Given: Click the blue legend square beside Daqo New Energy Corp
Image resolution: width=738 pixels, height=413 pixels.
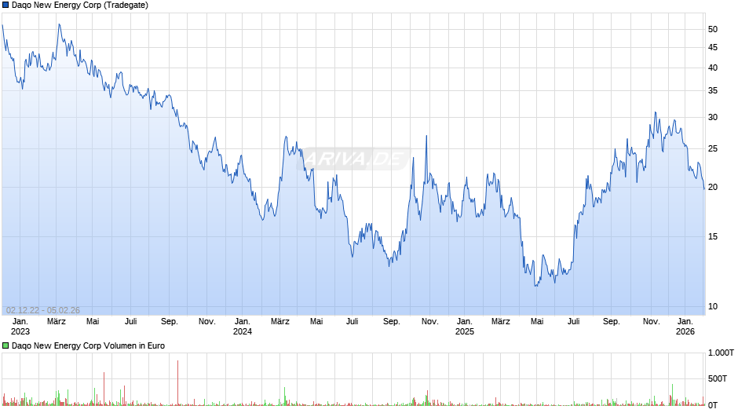Looking at the screenshot, I should click(5, 5).
